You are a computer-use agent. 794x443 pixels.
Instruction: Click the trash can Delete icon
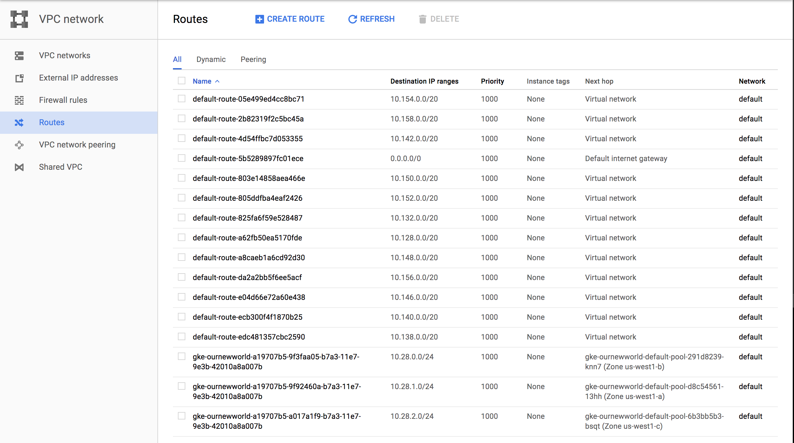tap(422, 19)
